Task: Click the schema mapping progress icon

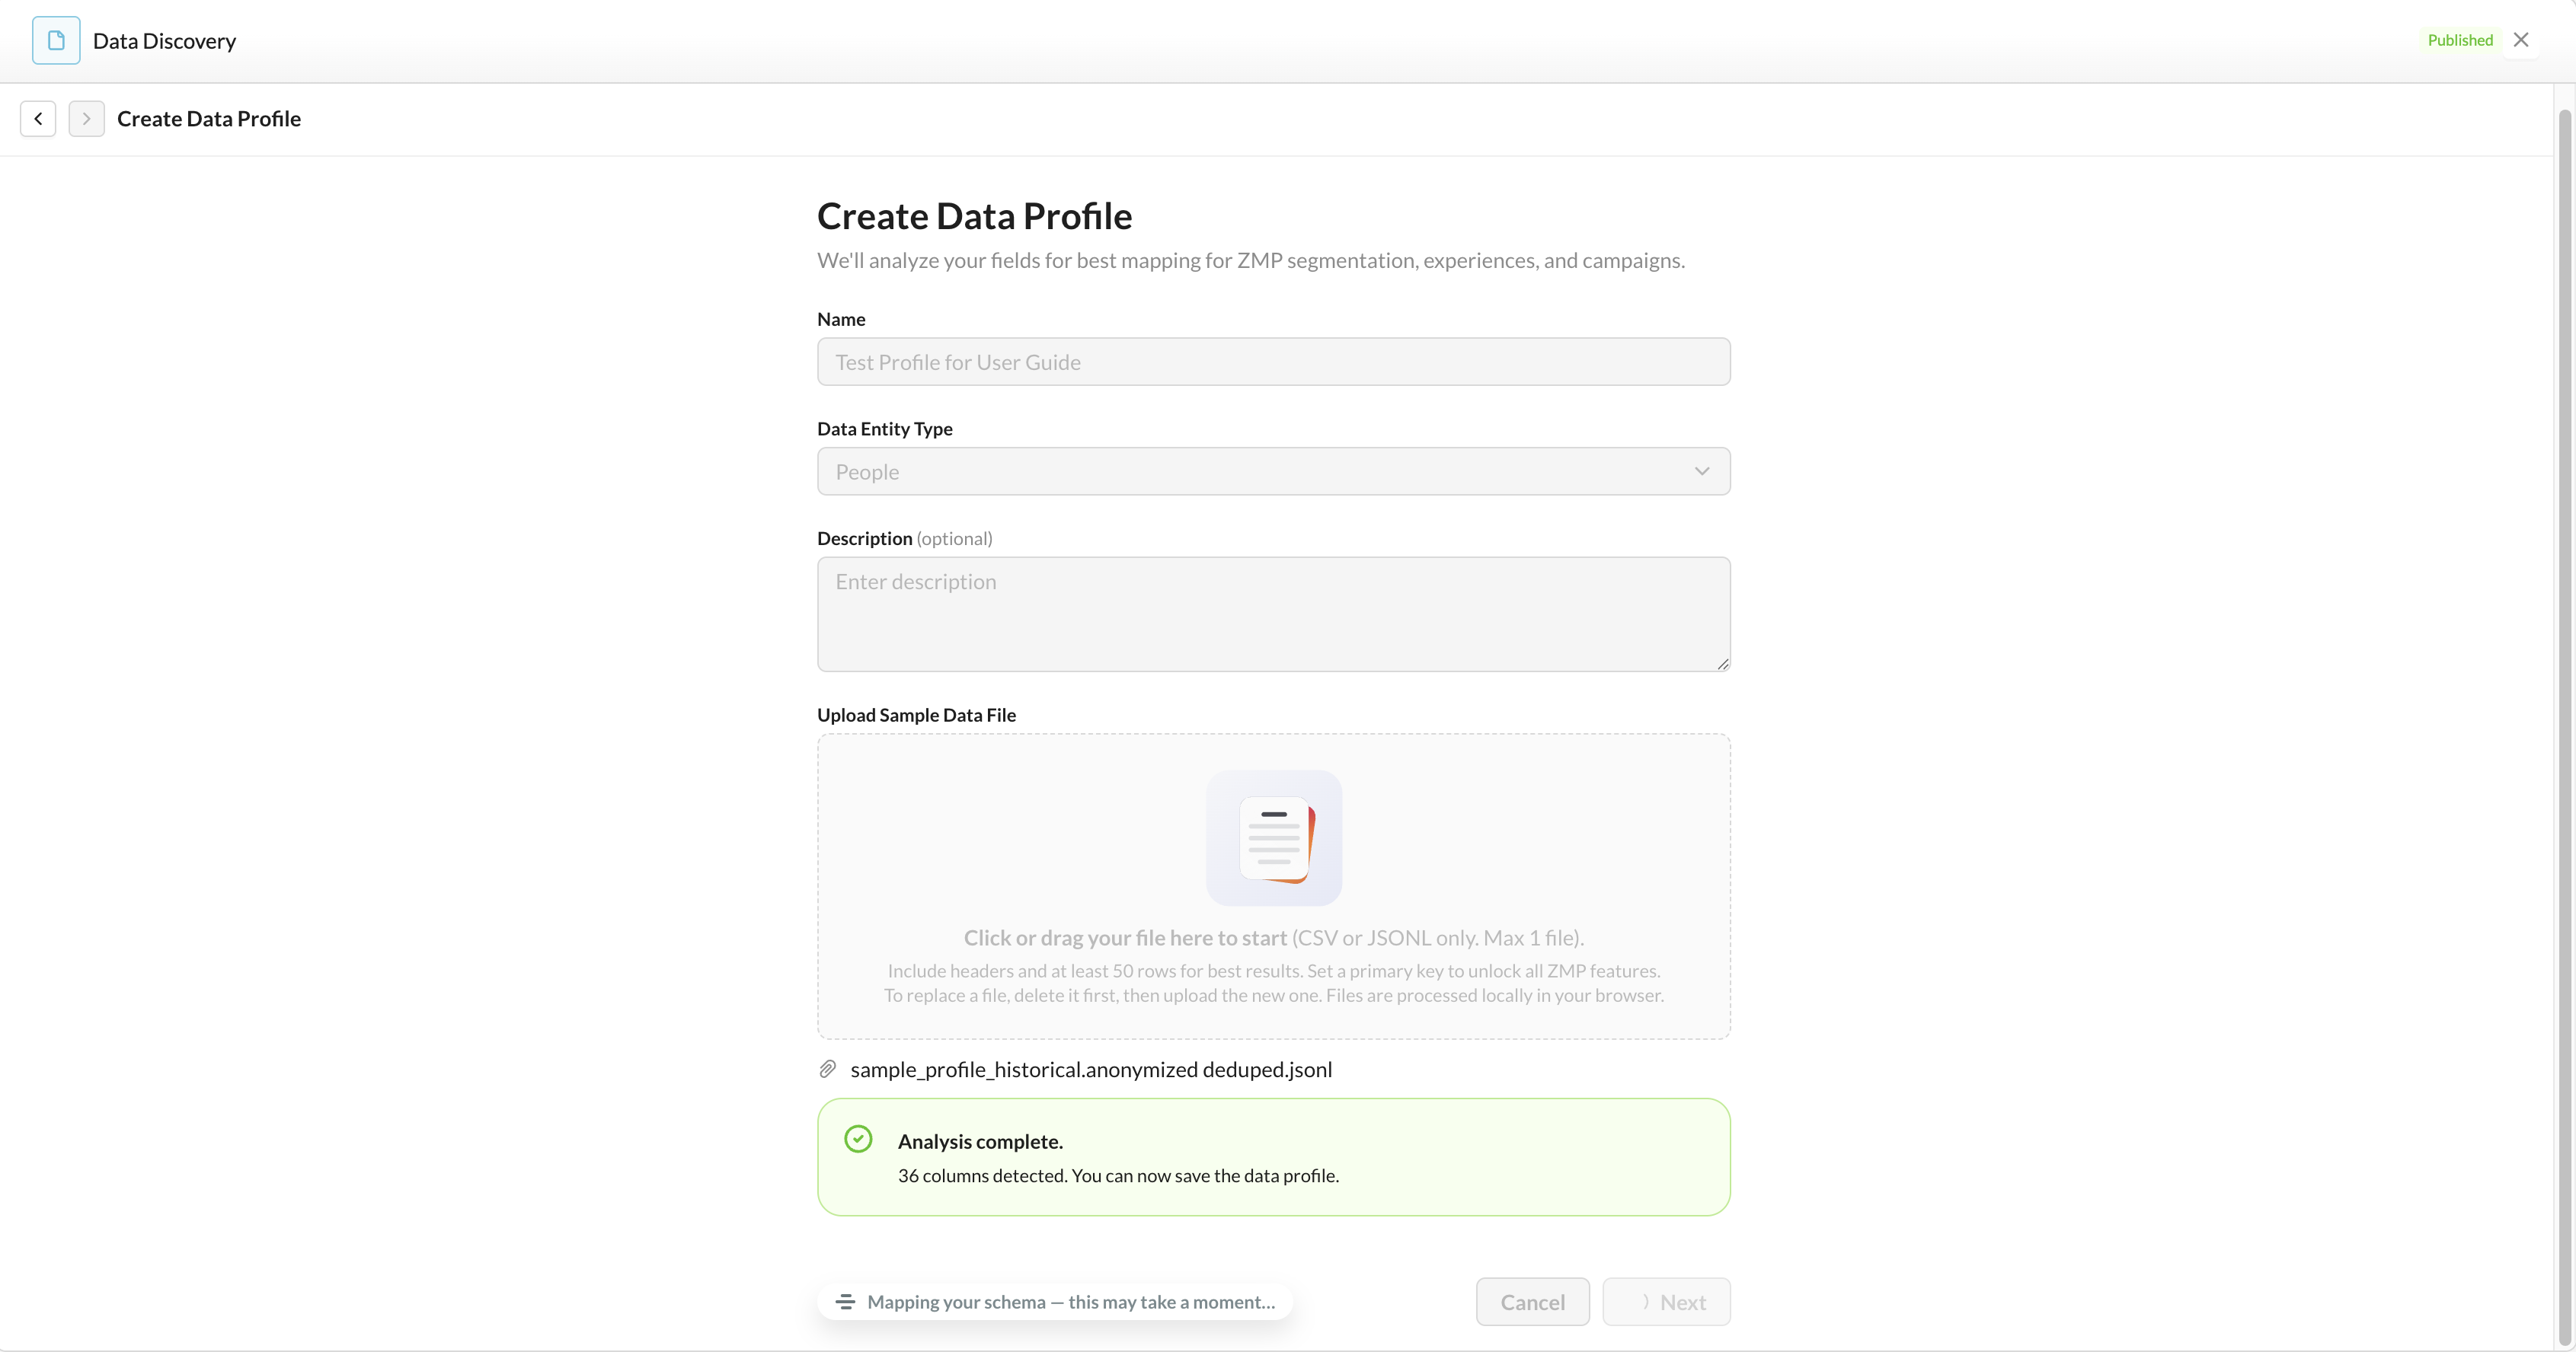Action: [x=845, y=1302]
